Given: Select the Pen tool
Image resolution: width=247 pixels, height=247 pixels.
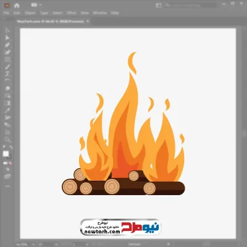Looking at the screenshot, I should (7, 45).
